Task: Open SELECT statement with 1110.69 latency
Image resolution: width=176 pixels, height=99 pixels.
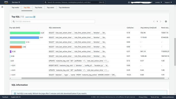Action: tap(77, 37)
